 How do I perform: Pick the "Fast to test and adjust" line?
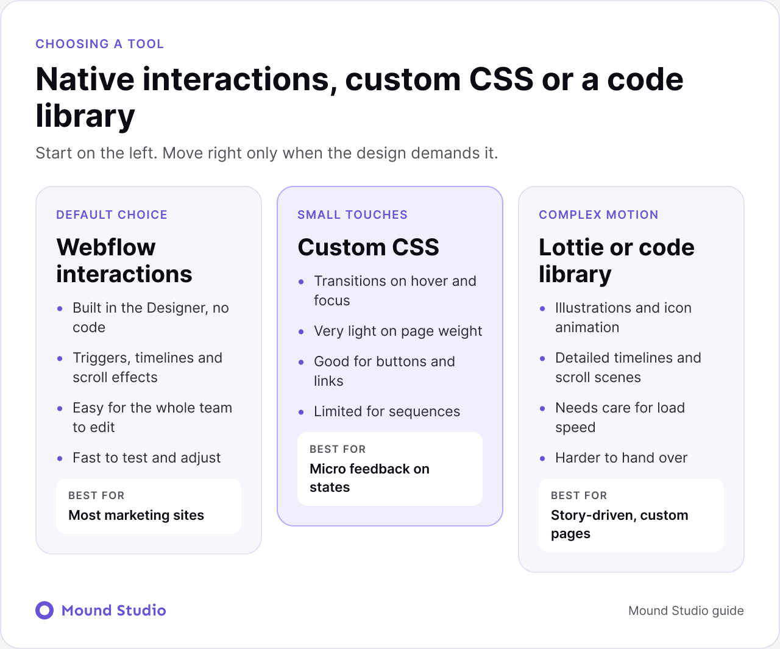click(147, 458)
